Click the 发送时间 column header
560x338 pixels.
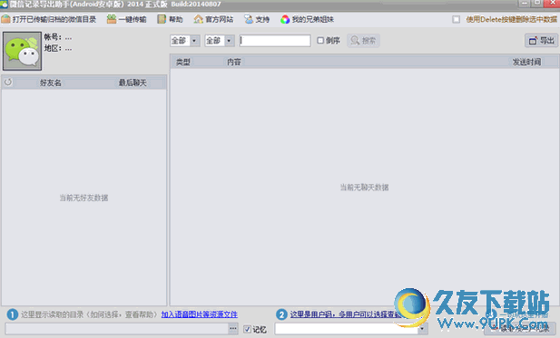tap(526, 62)
